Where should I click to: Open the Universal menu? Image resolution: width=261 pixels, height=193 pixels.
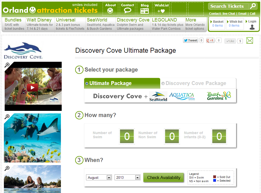[70, 24]
